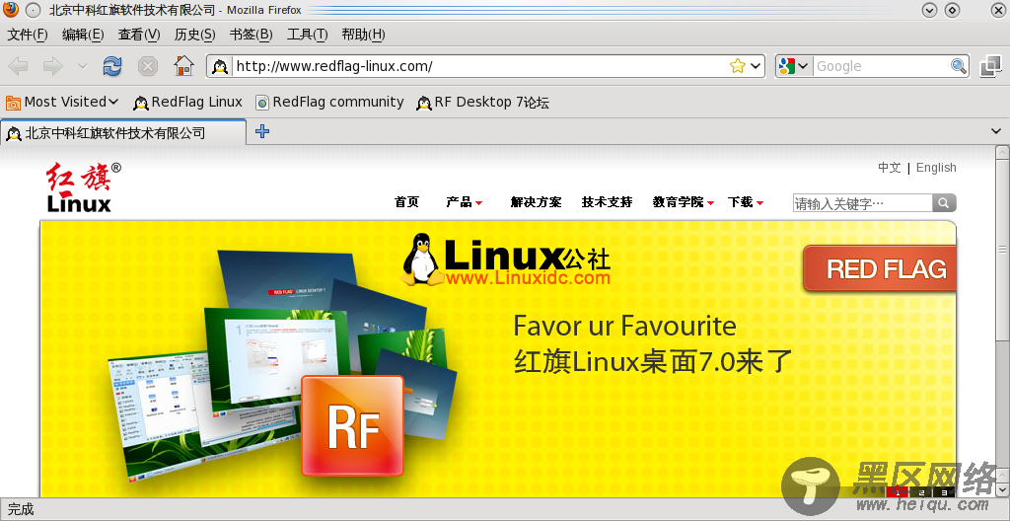The image size is (1010, 521).
Task: Click the Firefox icon in title bar
Action: point(10,10)
